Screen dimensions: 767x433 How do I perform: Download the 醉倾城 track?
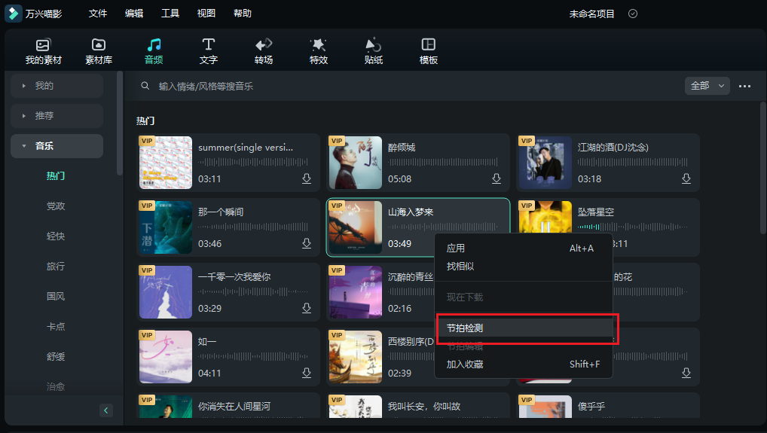pos(497,178)
